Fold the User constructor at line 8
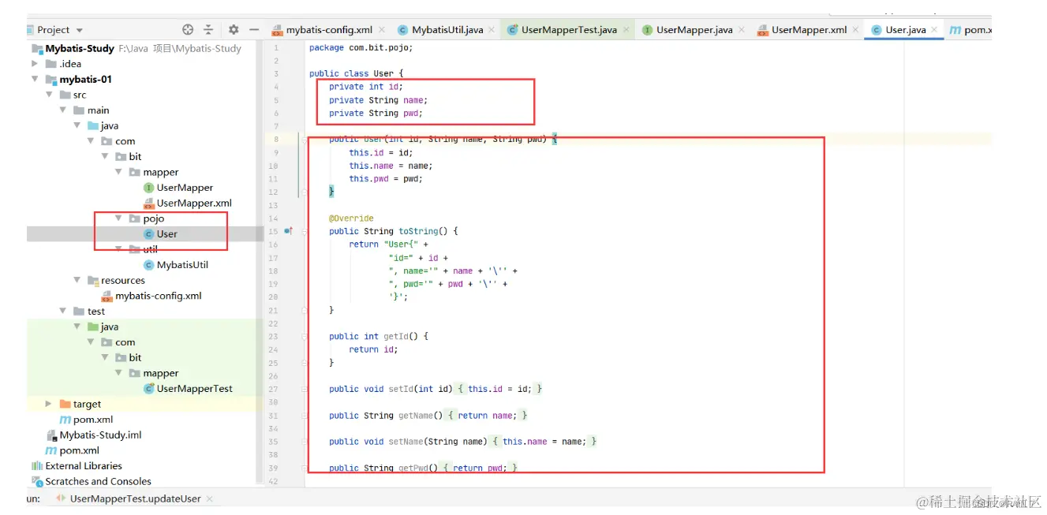Screen dimensions: 1047x515 [x=305, y=140]
